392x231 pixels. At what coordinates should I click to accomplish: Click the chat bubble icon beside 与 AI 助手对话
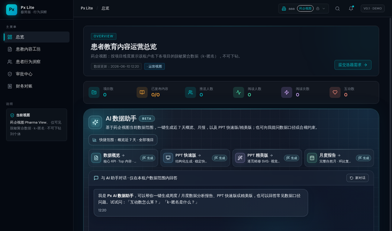coord(96,178)
